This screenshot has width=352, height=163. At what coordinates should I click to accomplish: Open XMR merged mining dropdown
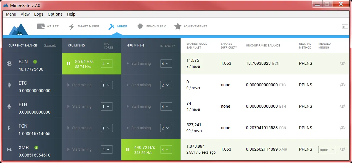pyautogui.click(x=327, y=149)
